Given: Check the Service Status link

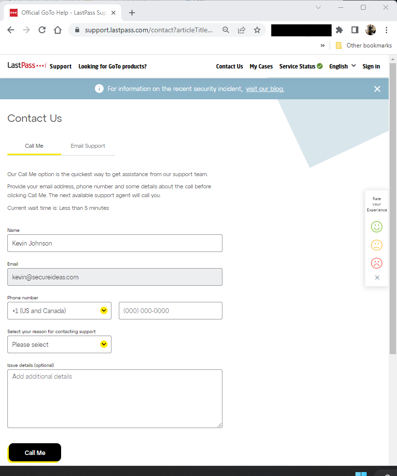Looking at the screenshot, I should (301, 66).
